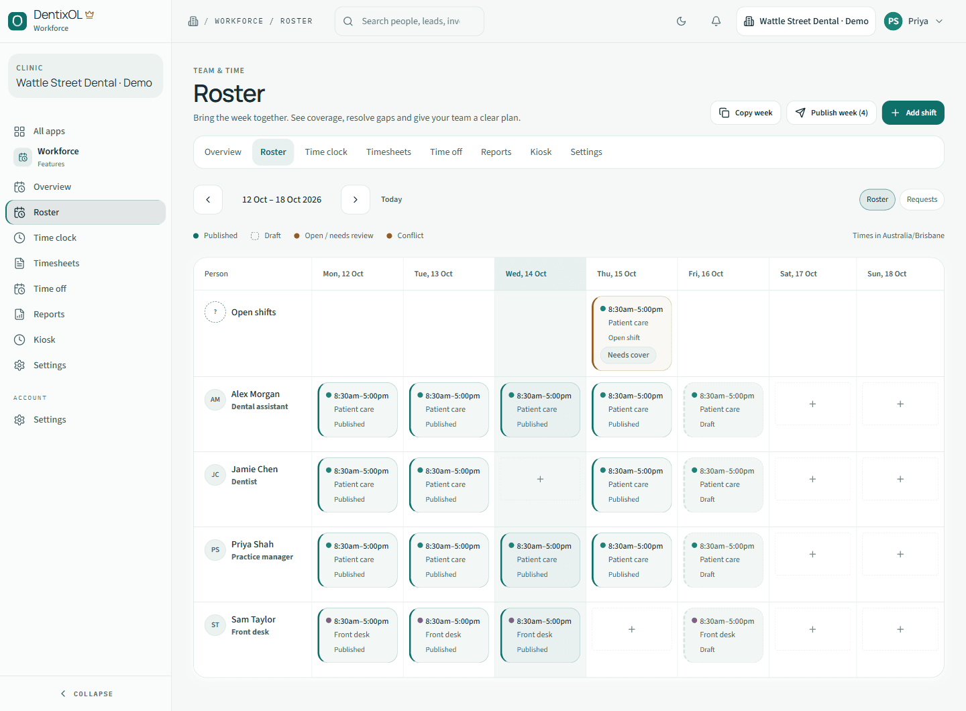
Task: Click Publish week (4) button
Action: point(832,113)
